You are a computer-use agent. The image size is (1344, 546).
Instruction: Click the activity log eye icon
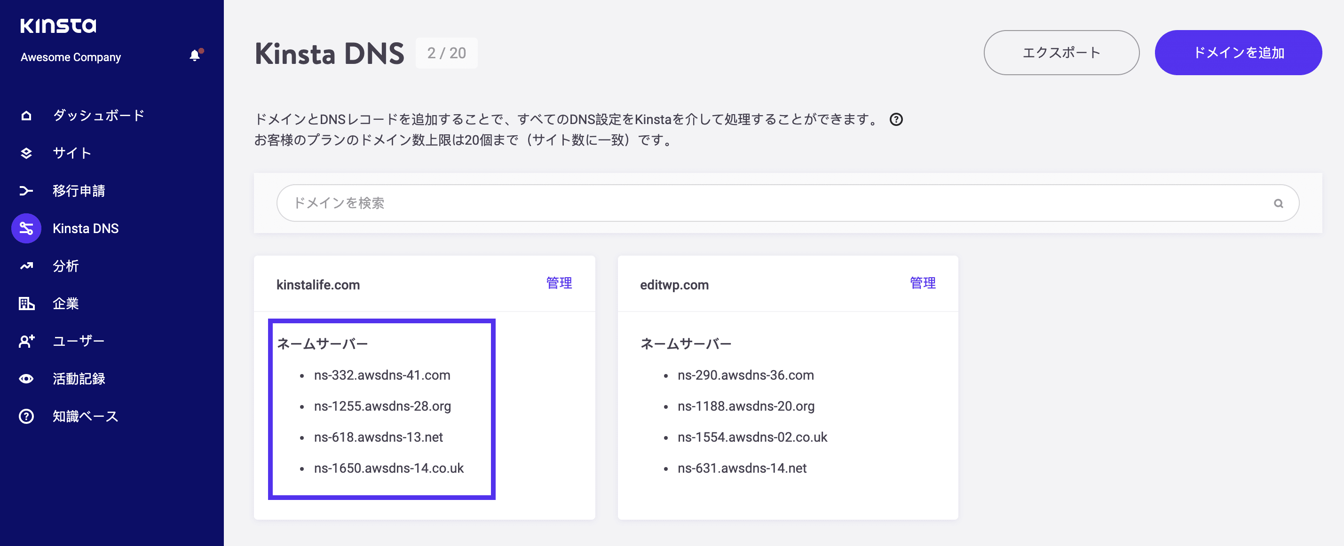point(26,379)
